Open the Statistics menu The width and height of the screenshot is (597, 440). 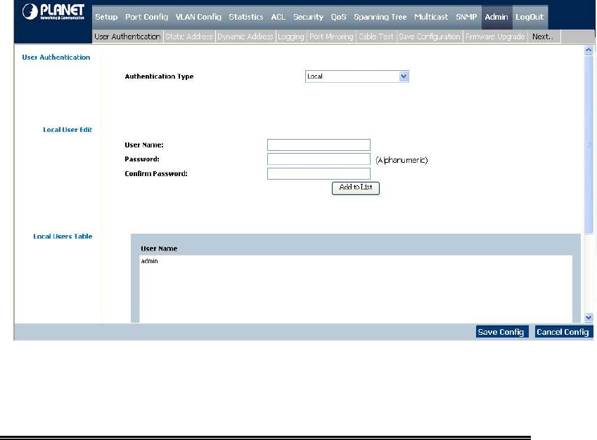[246, 17]
